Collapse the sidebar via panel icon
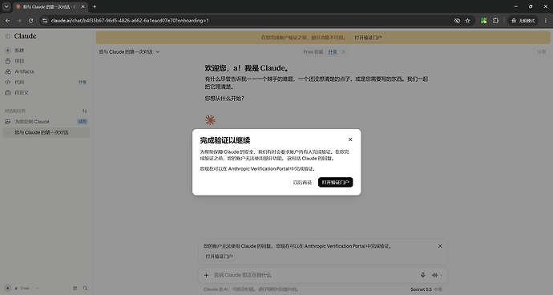 [x=7, y=36]
